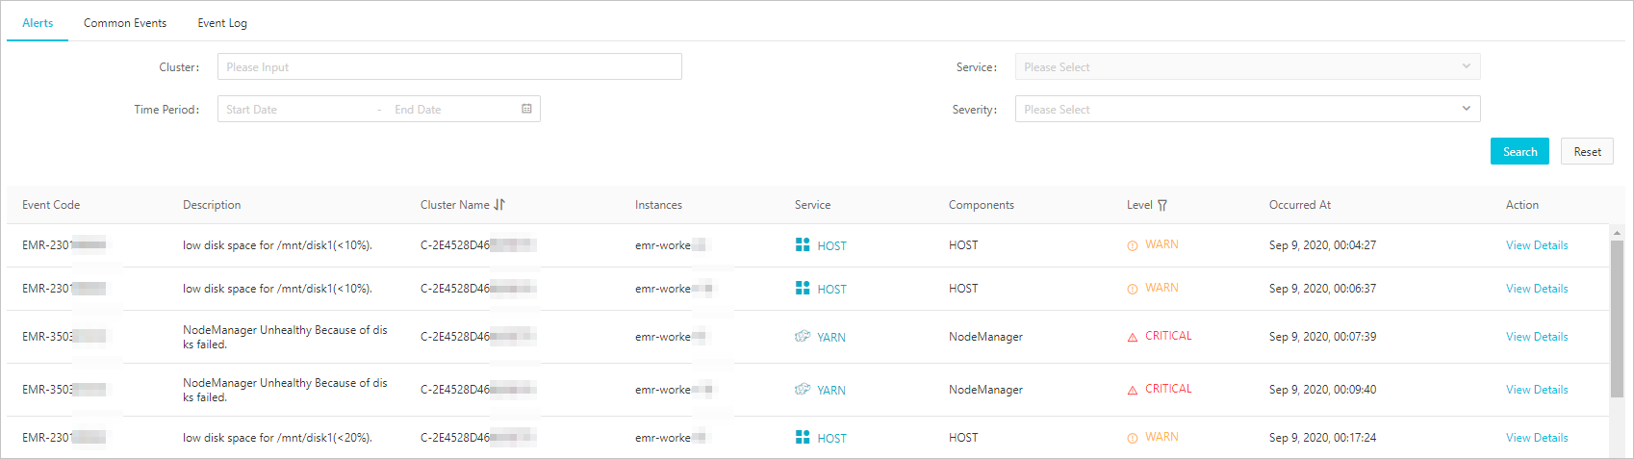Click the YARN service icon at 00:07:39 row

click(803, 336)
